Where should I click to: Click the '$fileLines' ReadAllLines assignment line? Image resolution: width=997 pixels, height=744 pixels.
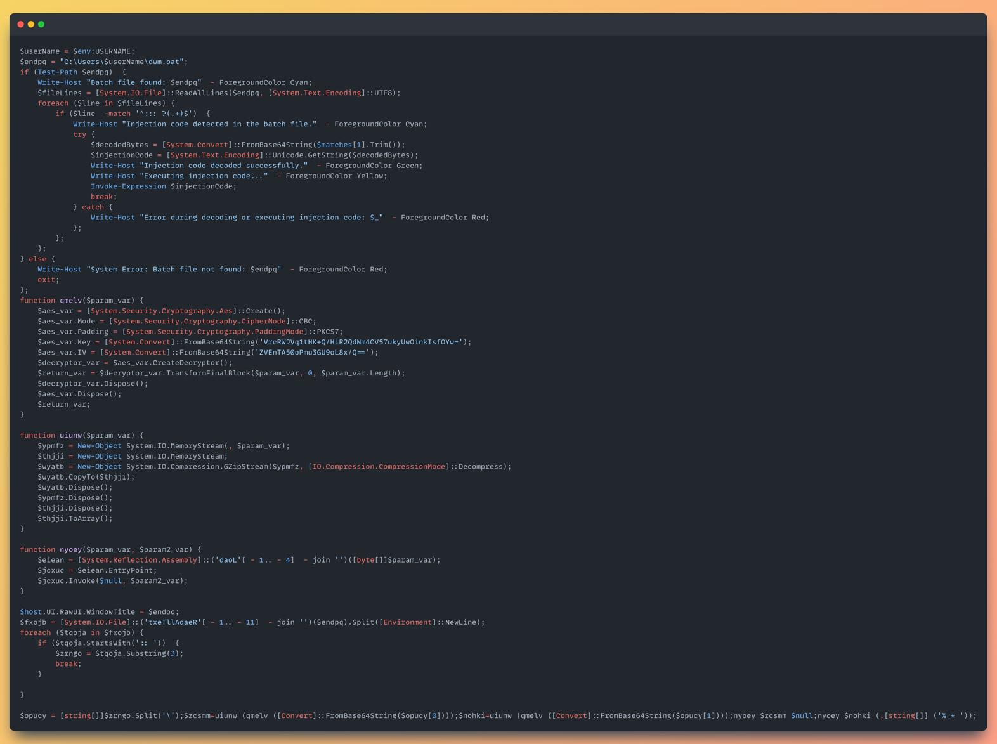pyautogui.click(x=219, y=93)
